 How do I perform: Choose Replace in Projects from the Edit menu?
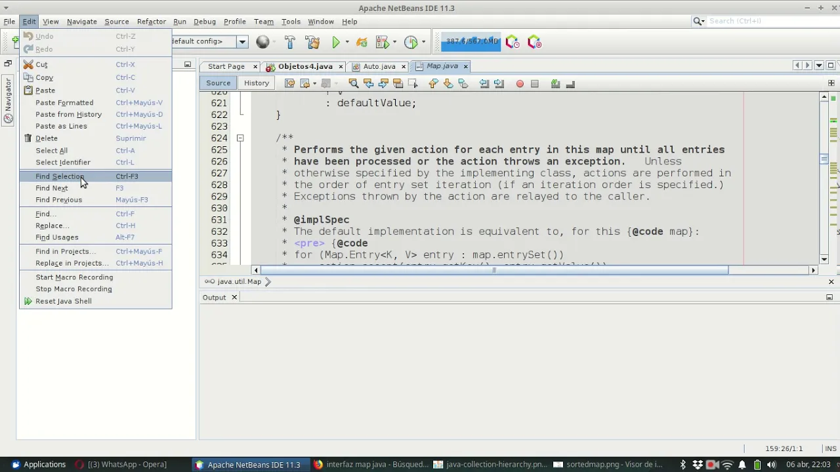96,264
